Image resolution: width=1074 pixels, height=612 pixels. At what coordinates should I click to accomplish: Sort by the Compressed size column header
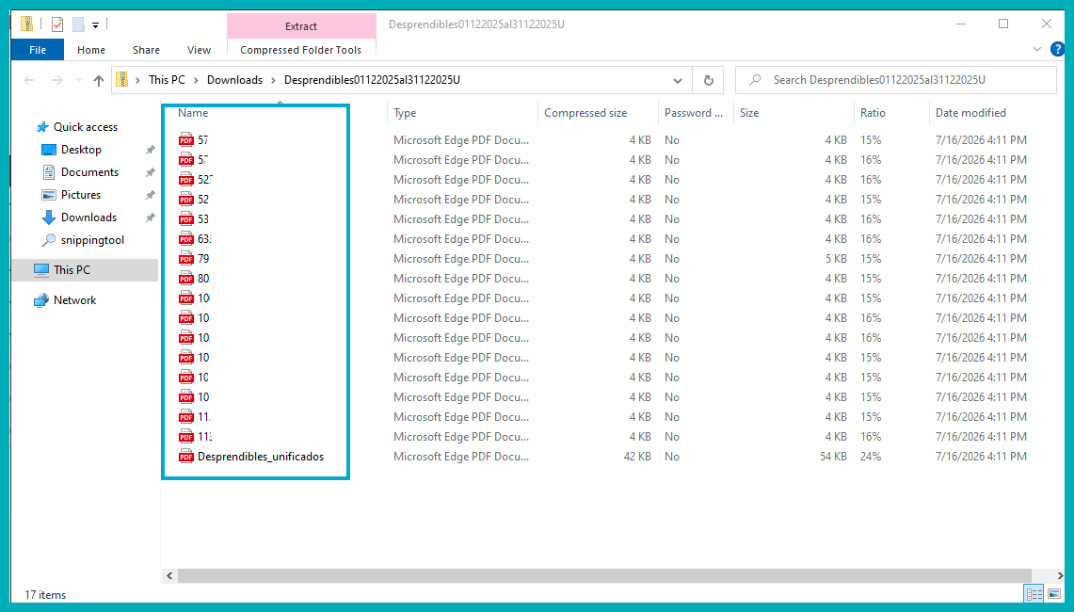pyautogui.click(x=585, y=113)
